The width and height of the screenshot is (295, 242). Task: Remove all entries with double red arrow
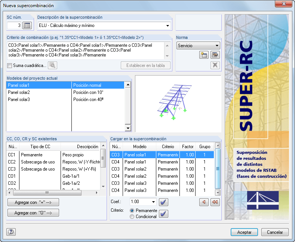(x=215, y=202)
